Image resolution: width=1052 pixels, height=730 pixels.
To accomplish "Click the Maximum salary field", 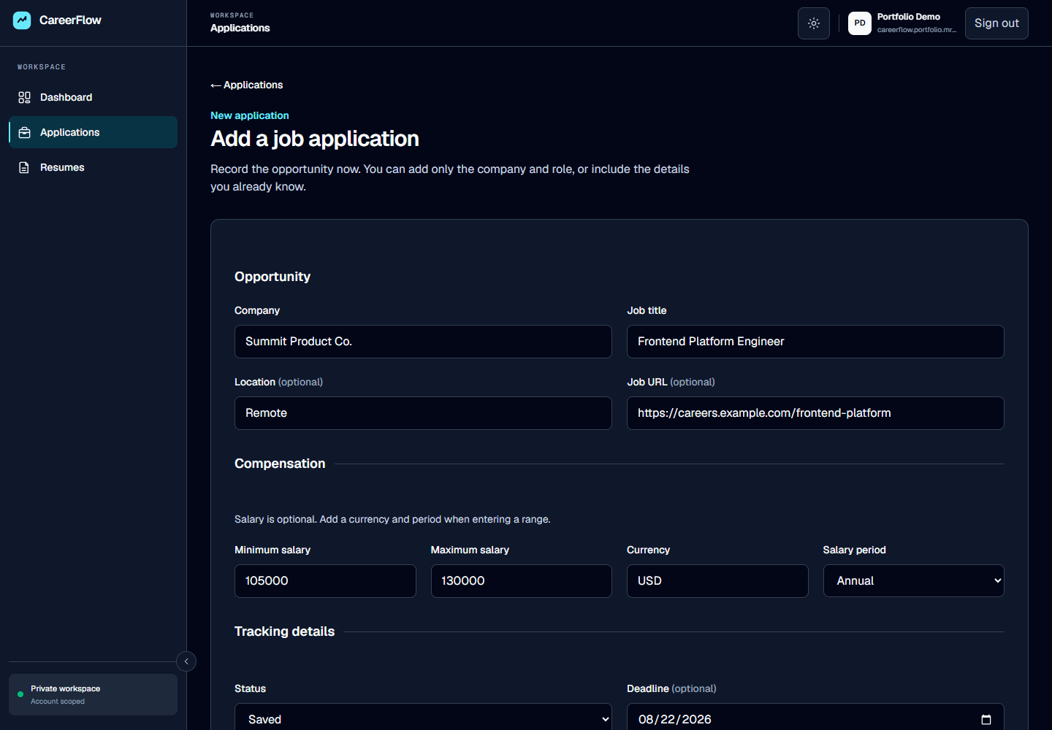I will pyautogui.click(x=521, y=581).
